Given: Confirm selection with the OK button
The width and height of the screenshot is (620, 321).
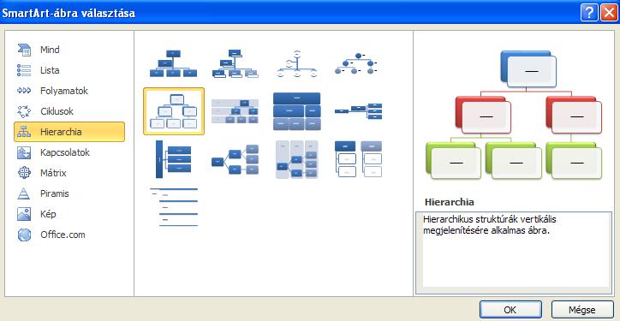Looking at the screenshot, I should coord(510,310).
